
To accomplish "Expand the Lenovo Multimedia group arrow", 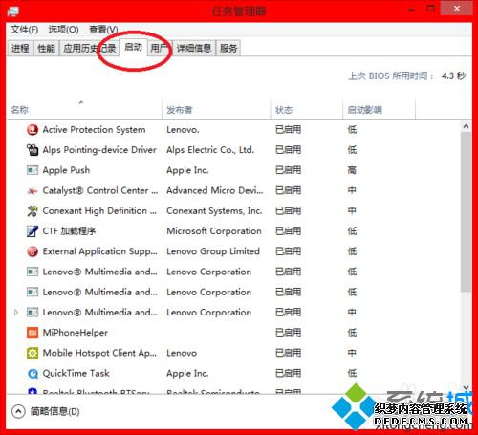I will pos(16,313).
